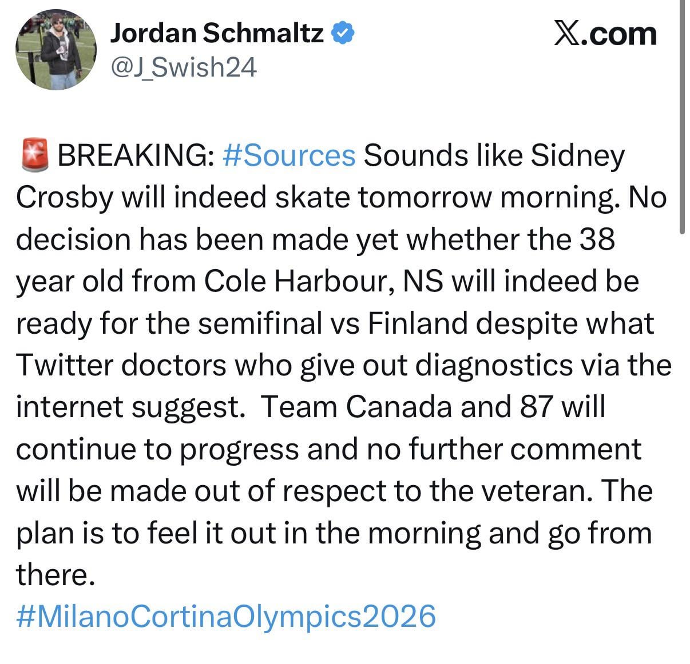Click the word semifinal in the post
The height and width of the screenshot is (664, 690).
tap(260, 323)
